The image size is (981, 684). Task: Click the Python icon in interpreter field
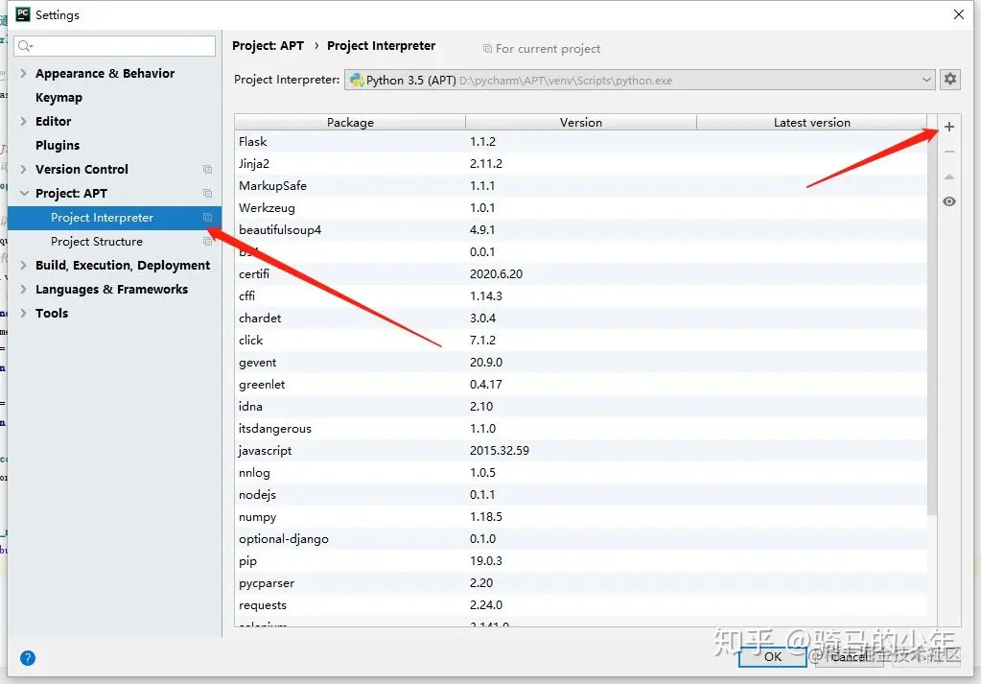pyautogui.click(x=357, y=80)
